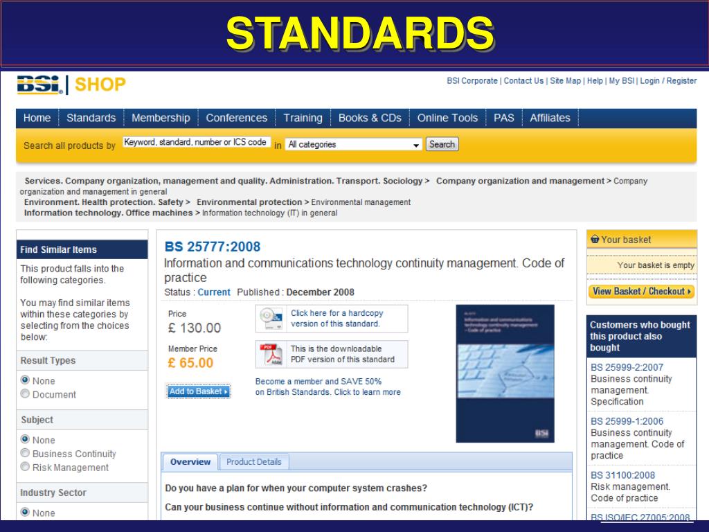Click the Find Similar Items header
Viewport: 709px width, 532px height.
click(82, 249)
